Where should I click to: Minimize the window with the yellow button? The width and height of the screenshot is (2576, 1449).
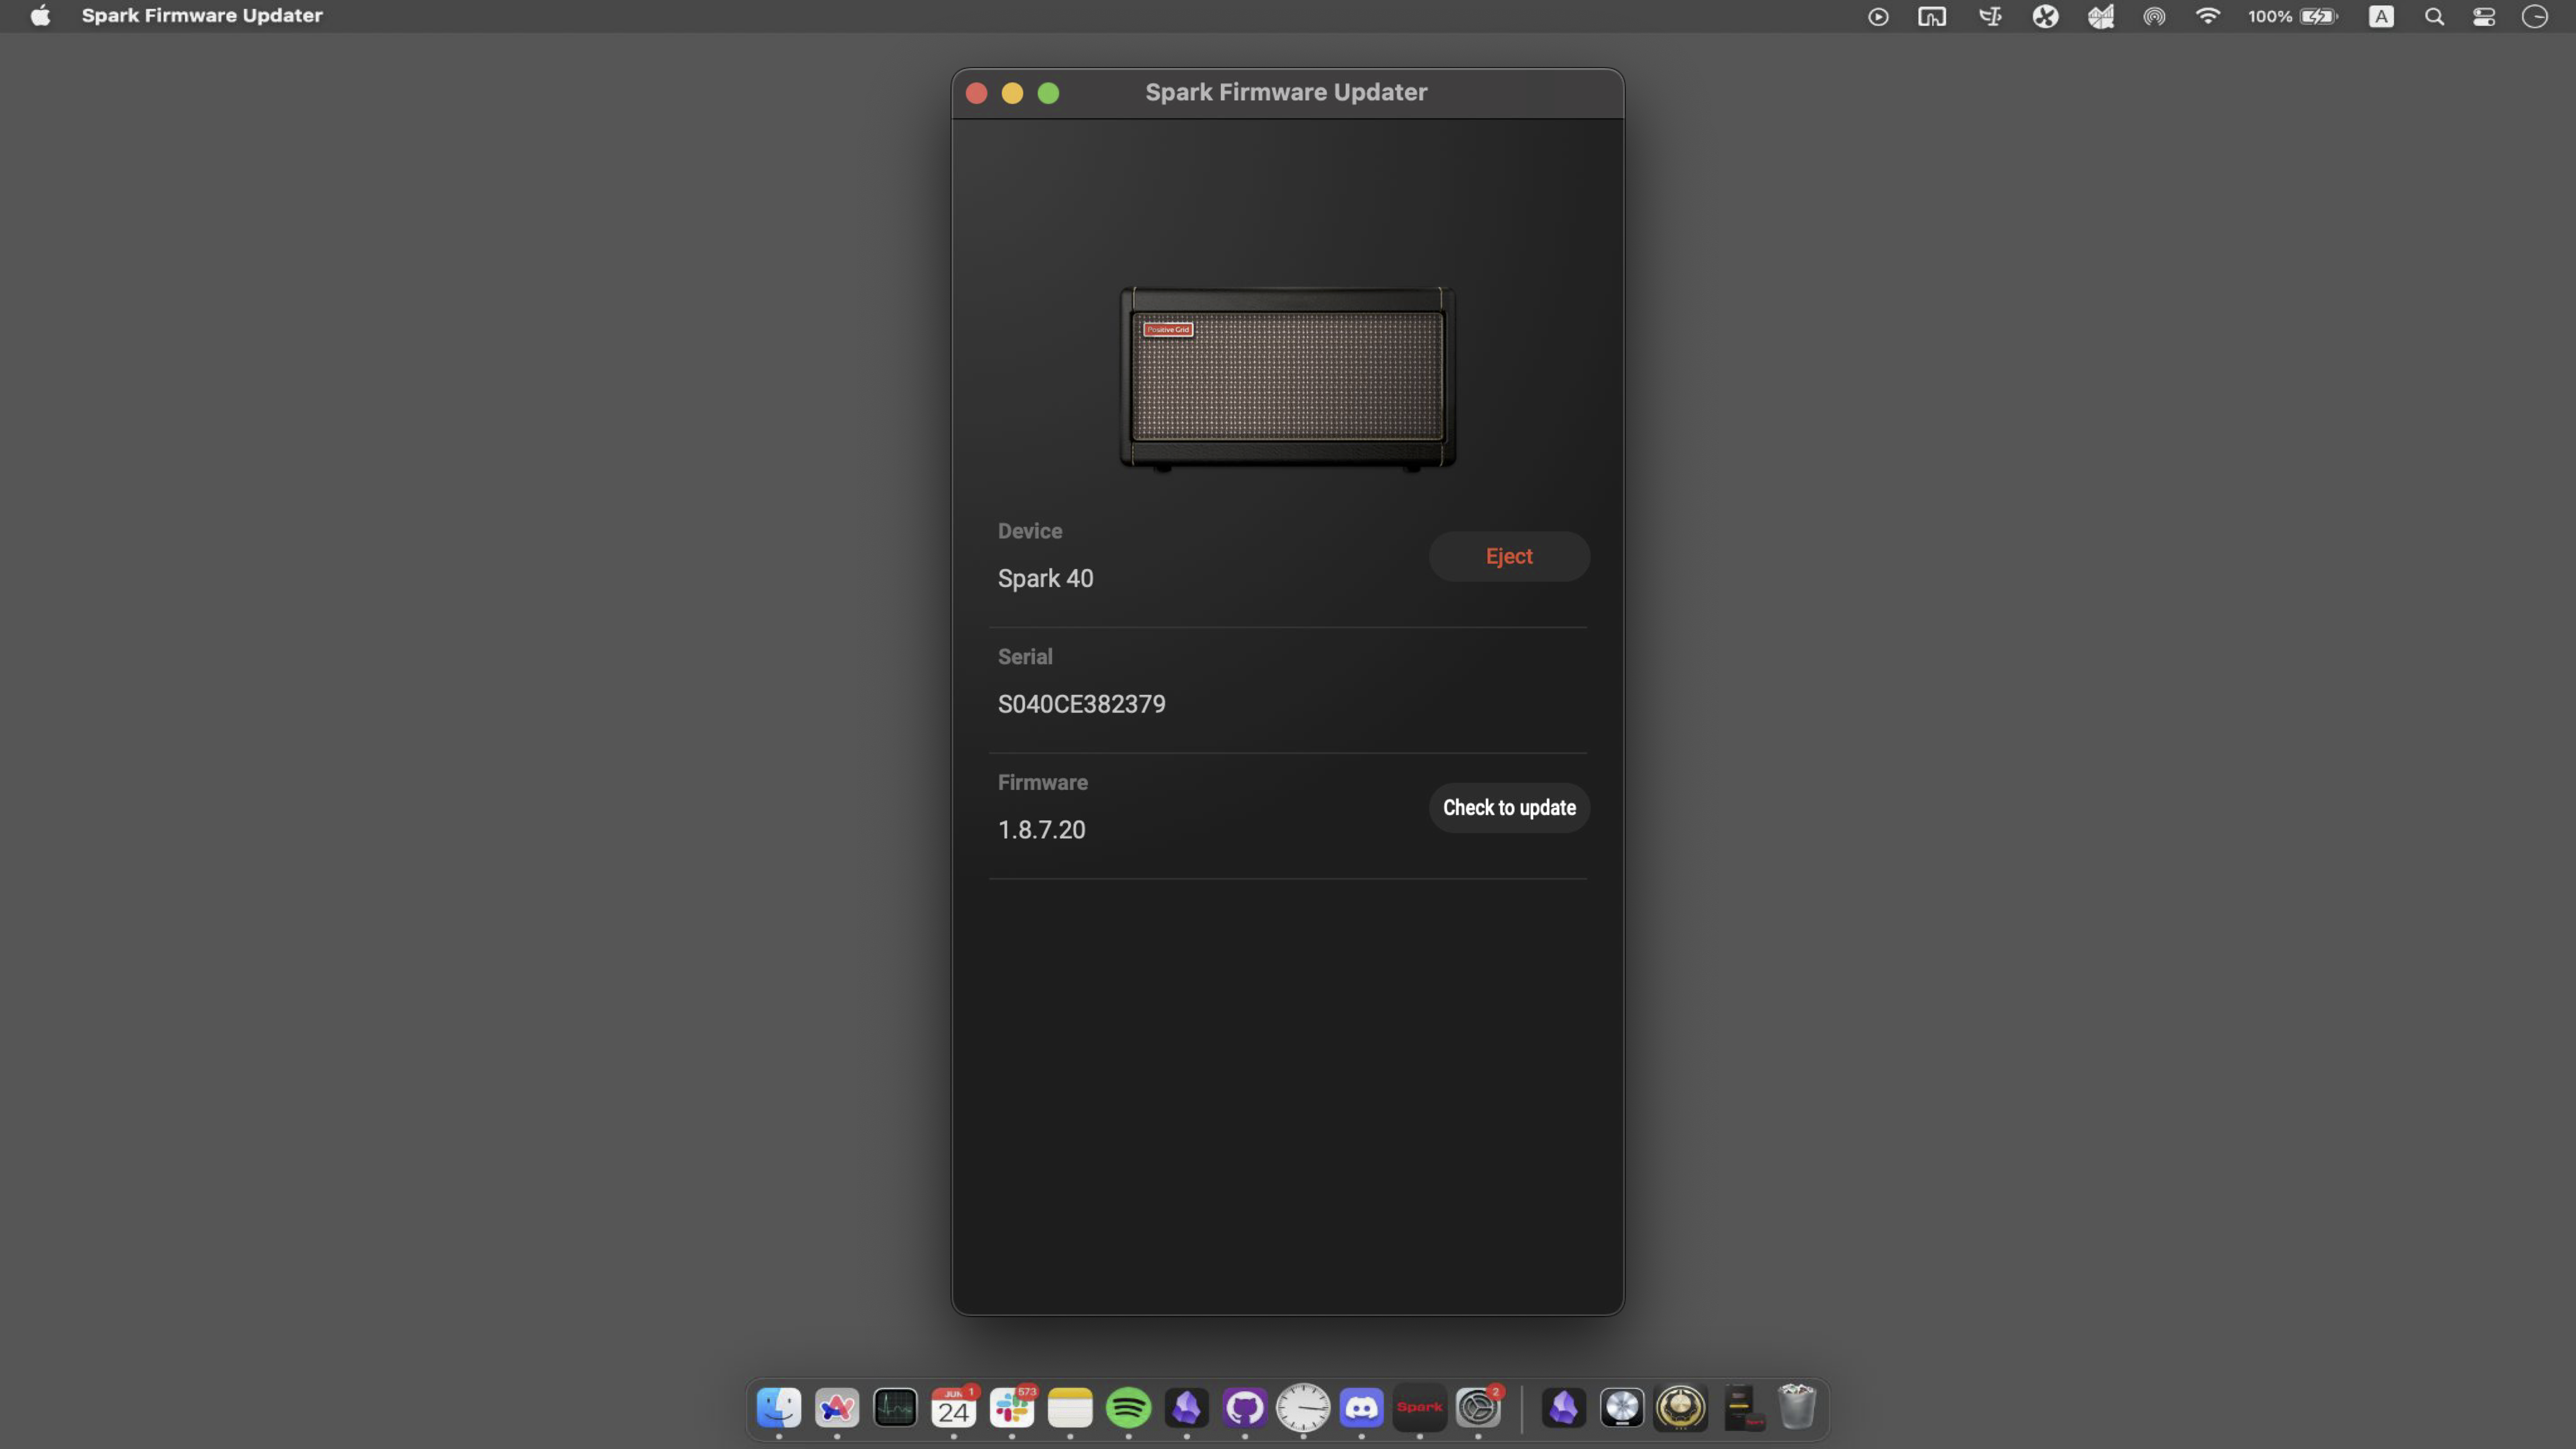click(1012, 93)
